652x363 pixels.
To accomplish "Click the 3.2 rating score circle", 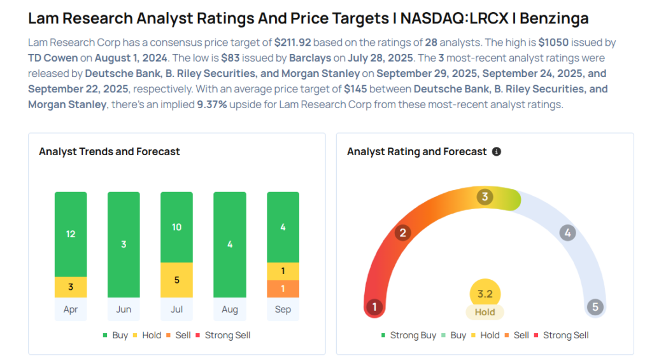I will click(x=485, y=294).
